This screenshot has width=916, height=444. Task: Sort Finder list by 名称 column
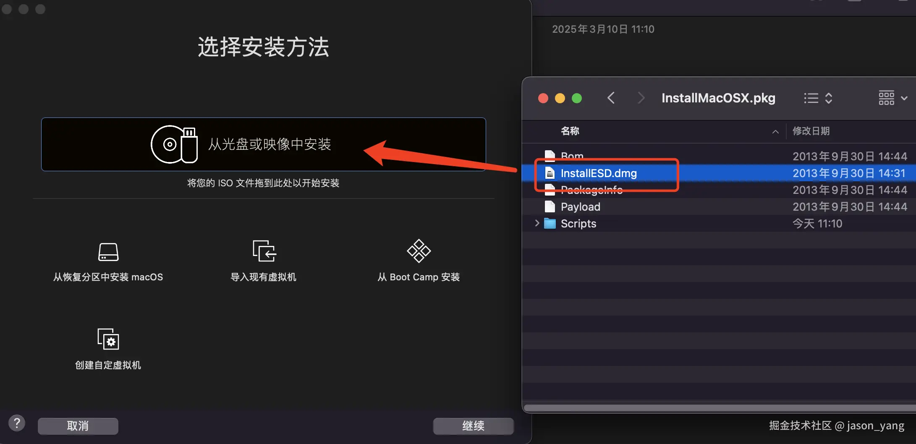click(570, 131)
